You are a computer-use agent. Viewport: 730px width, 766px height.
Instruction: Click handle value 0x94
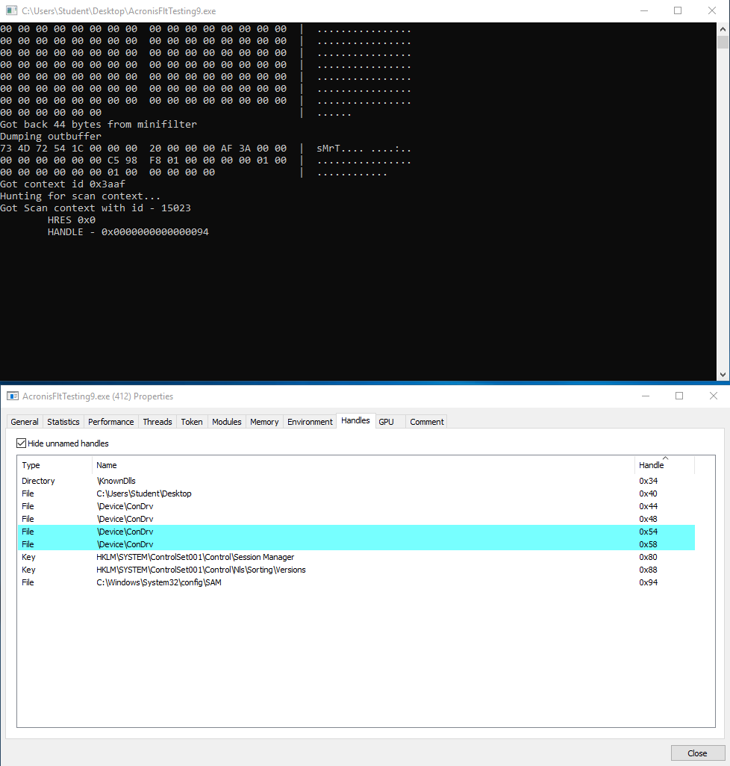648,582
